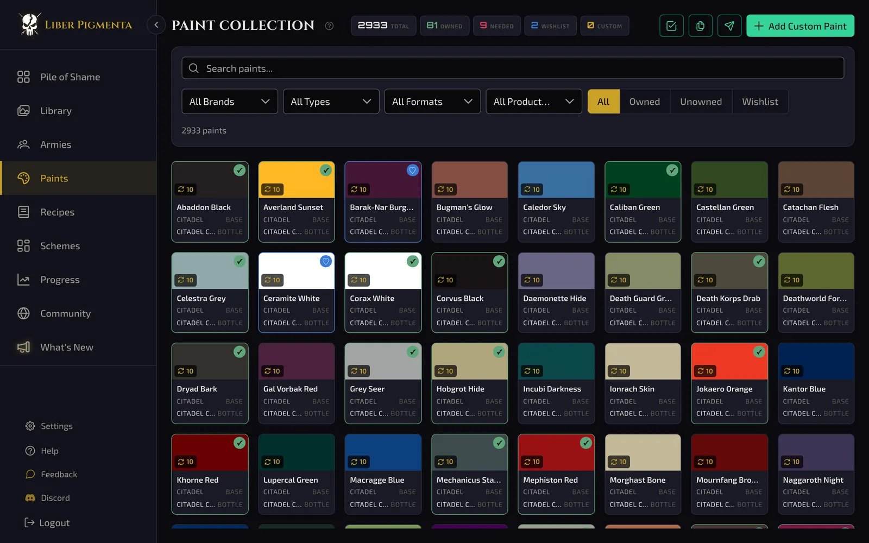Open the All Brands dropdown
Image resolution: width=869 pixels, height=543 pixels.
click(230, 102)
